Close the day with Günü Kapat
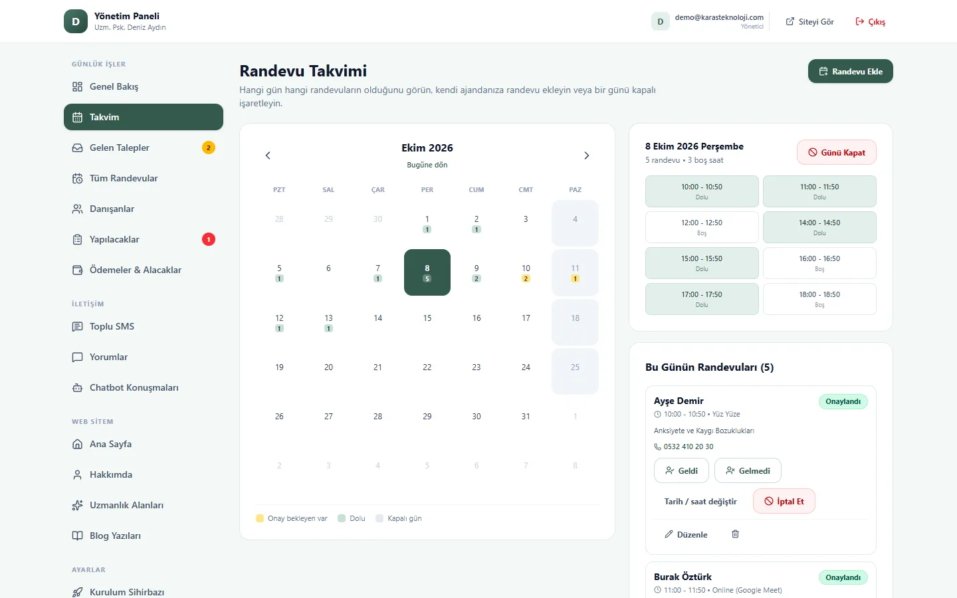Image resolution: width=957 pixels, height=598 pixels. pos(837,152)
